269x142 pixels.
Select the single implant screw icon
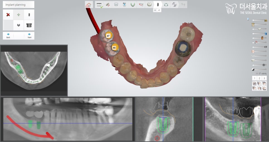29,15
